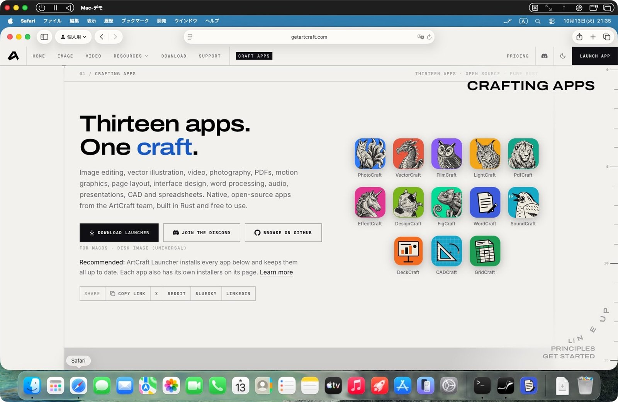Open the Spotlight search icon in menu bar
Viewport: 618px width, 402px height.
coord(538,21)
